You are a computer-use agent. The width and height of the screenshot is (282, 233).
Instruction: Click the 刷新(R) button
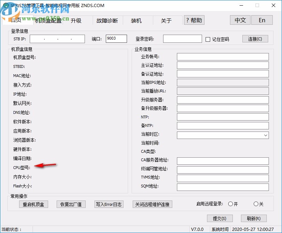click(x=254, y=219)
